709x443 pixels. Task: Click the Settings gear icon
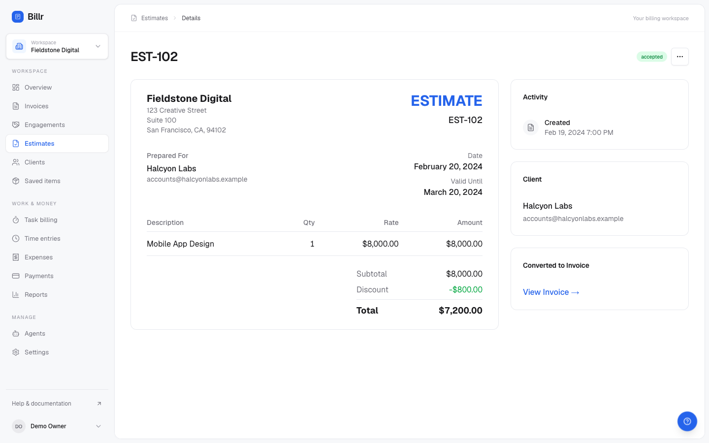16,352
